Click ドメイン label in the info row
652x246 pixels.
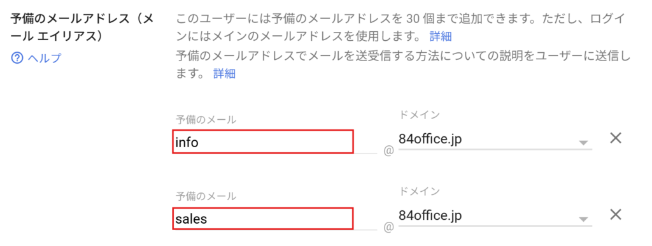tap(419, 115)
